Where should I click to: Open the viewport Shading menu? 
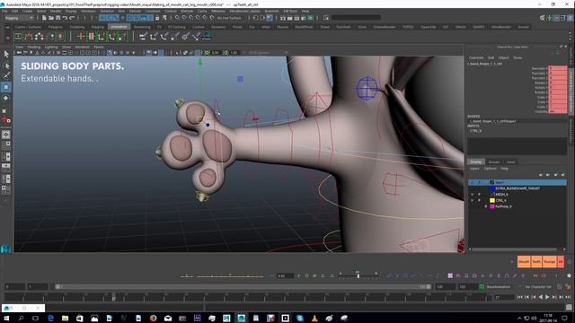point(34,47)
